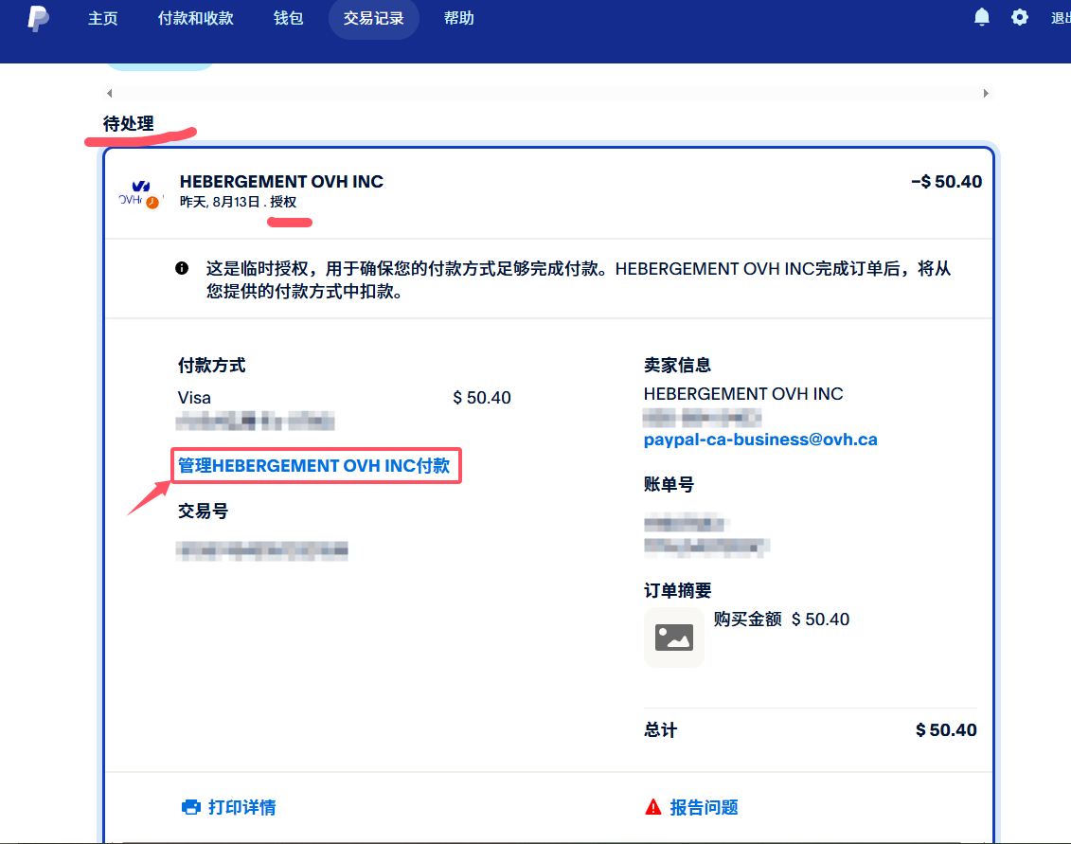Click the horizontal scrollbar left arrow
The image size is (1071, 844).
[x=109, y=93]
